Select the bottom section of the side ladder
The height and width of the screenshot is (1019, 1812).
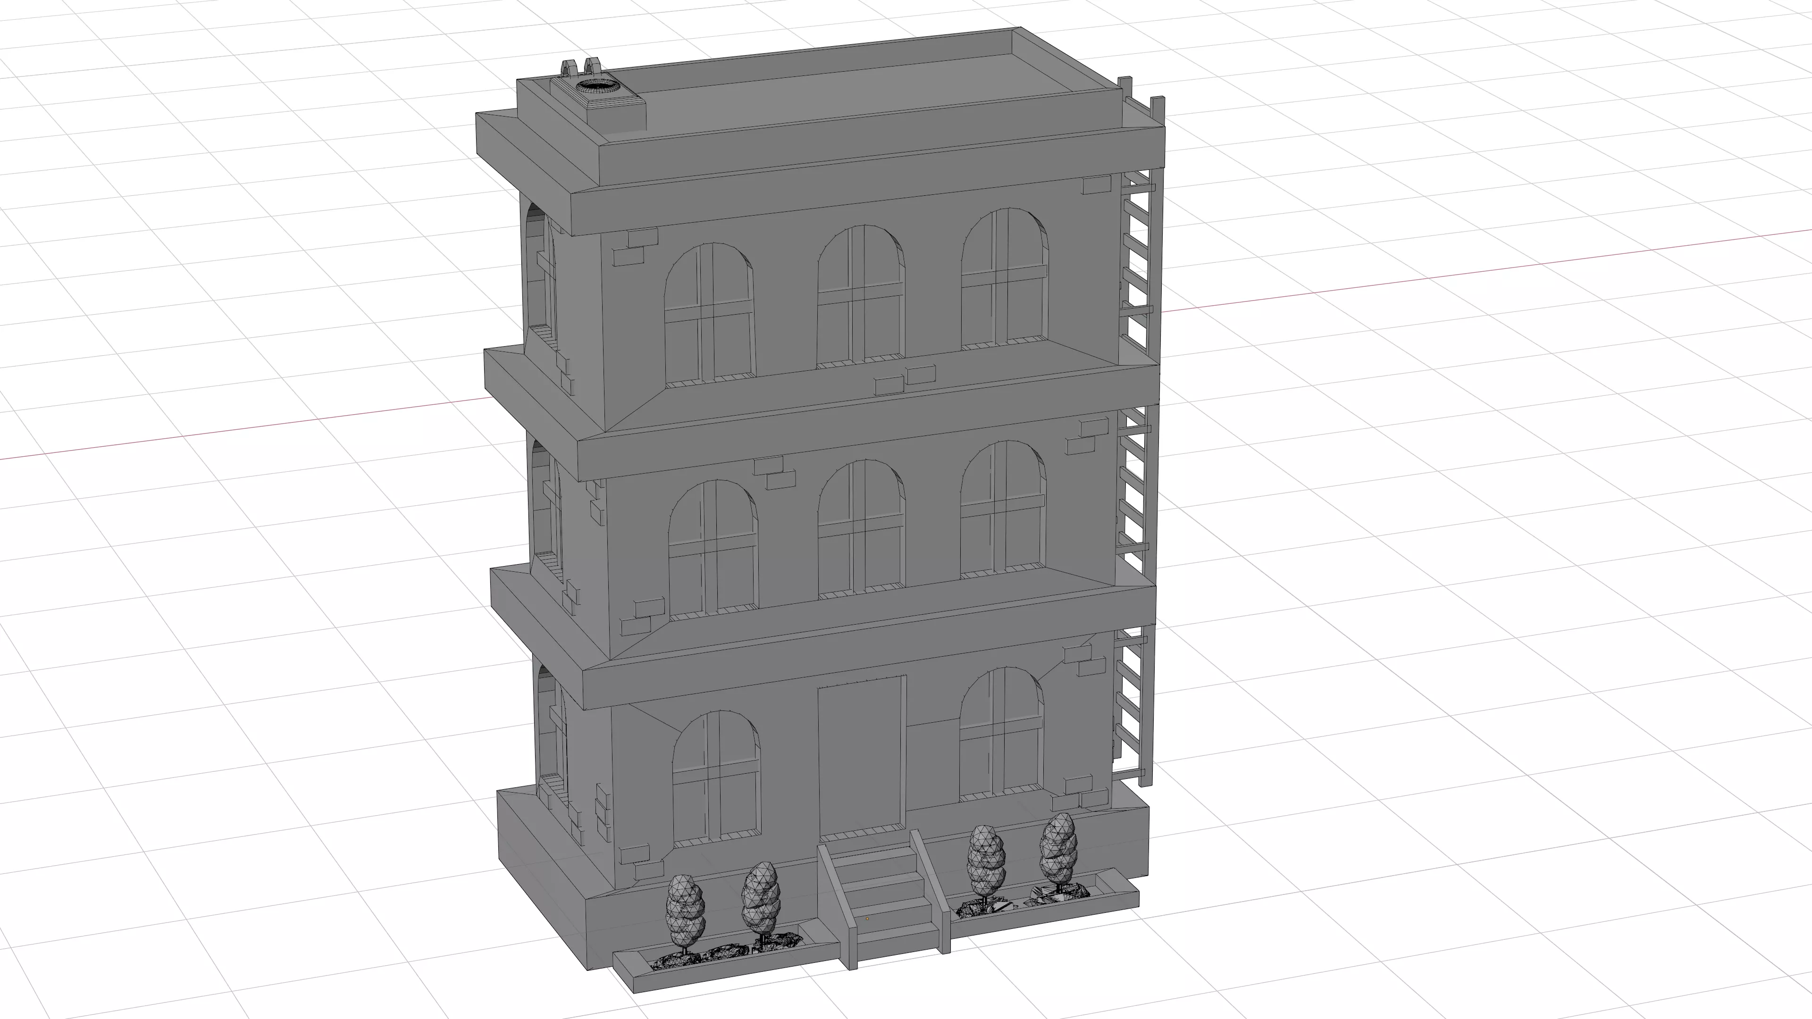1133,705
